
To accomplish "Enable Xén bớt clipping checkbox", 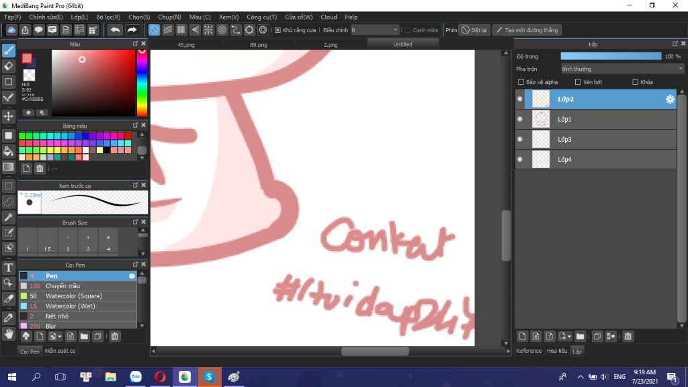I will point(578,82).
